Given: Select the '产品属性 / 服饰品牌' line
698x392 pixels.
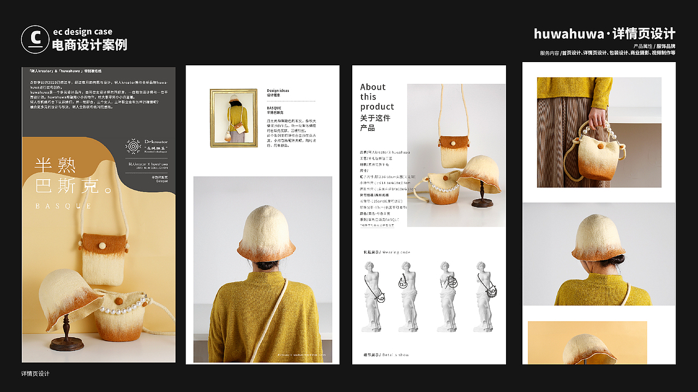Looking at the screenshot, I should coord(654,46).
